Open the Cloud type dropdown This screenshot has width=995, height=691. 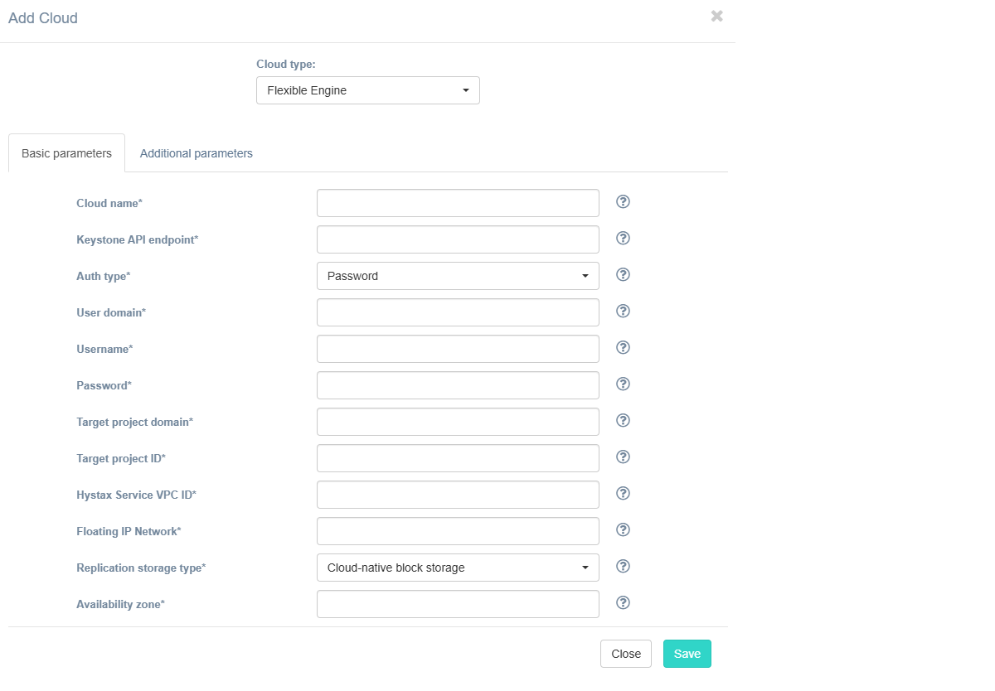point(367,90)
